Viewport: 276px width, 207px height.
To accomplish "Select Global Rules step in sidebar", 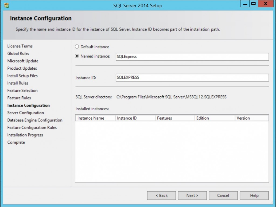I will tap(18, 53).
